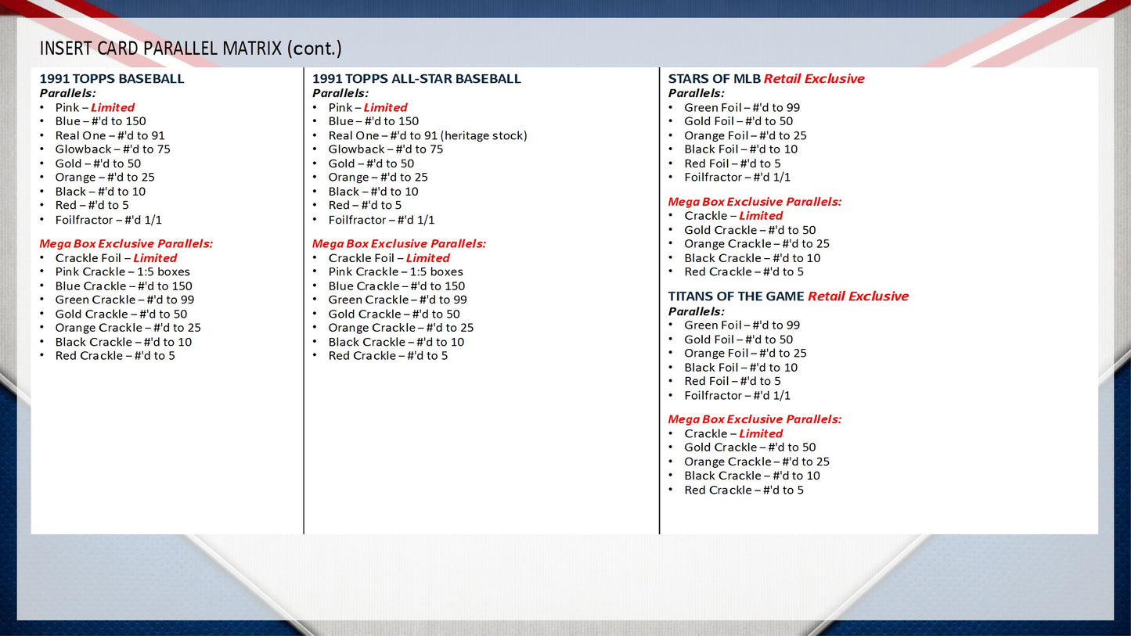
Task: Click "Orange Foil – #'d to 25" under Stars of MLB
Action: pos(746,135)
